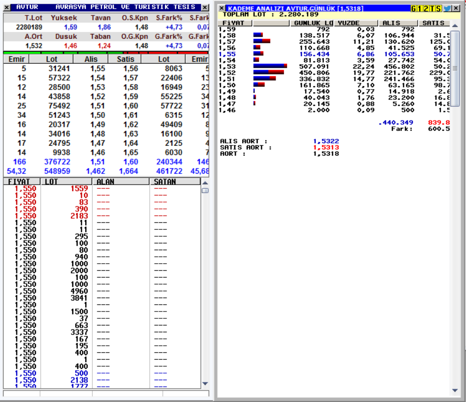The image size is (466, 402).
Task: Click Taban value 1,24
Action: click(104, 46)
